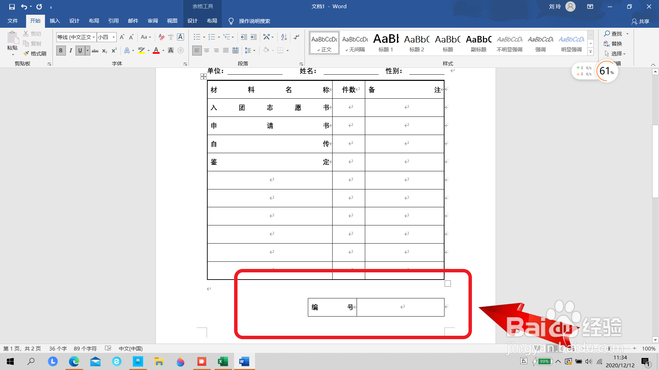Click the Show/Hide paragraph marks icon

tap(297, 37)
